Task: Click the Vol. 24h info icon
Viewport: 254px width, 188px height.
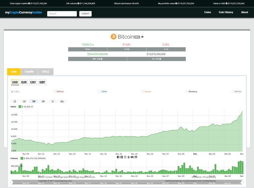Action: click(x=160, y=59)
